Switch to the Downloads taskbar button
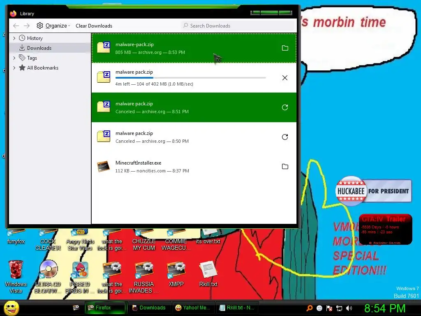 coord(149,308)
